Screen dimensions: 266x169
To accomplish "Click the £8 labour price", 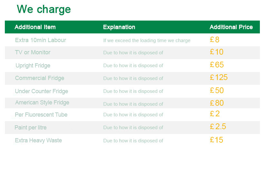I will (215, 40).
